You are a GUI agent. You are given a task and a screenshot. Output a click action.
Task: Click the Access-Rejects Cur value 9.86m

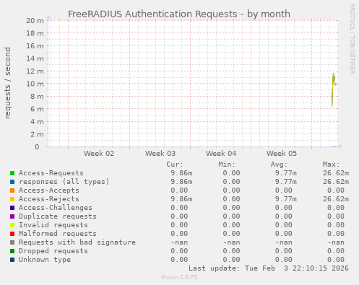tap(181, 199)
